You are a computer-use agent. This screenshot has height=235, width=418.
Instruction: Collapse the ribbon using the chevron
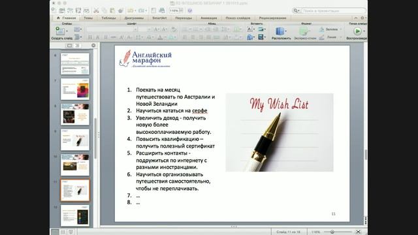tap(355, 18)
